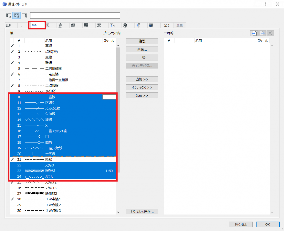Open the Cities globe attribute icon

(125, 25)
